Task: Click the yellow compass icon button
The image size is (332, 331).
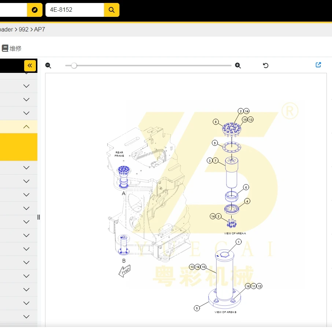Action: coord(34,10)
